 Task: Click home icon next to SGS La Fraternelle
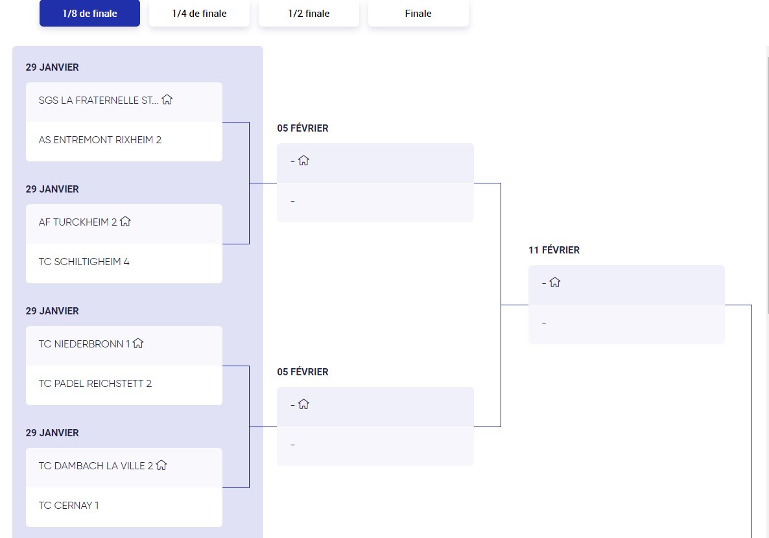[167, 100]
